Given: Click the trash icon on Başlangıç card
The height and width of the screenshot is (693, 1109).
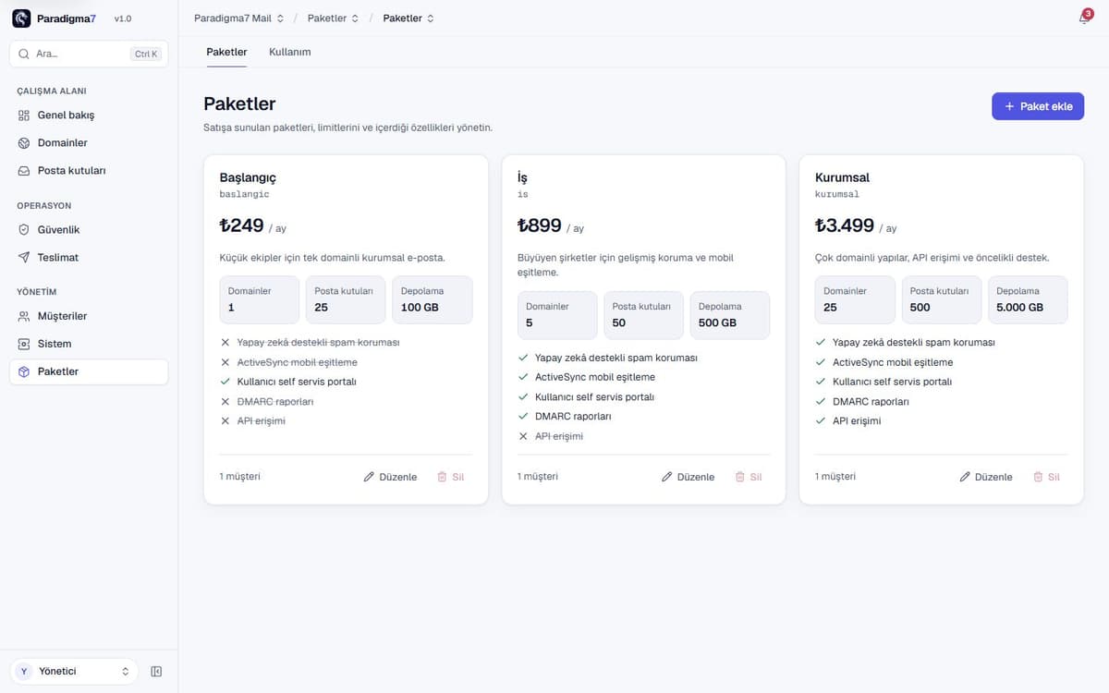Looking at the screenshot, I should (442, 477).
